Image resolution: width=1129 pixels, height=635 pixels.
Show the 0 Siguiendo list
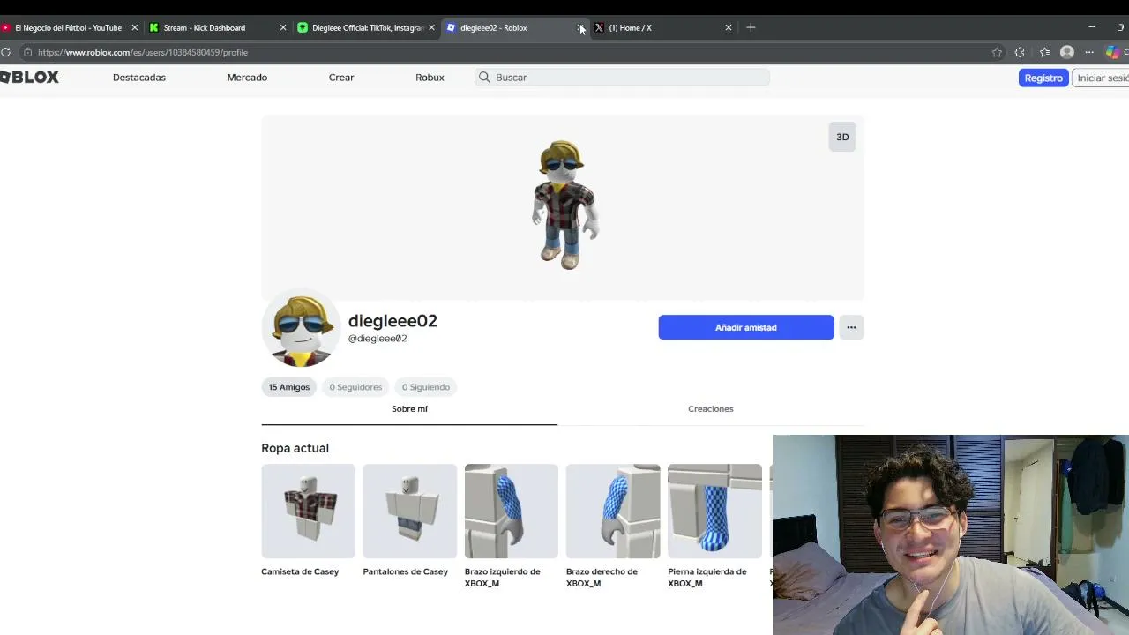pyautogui.click(x=426, y=387)
